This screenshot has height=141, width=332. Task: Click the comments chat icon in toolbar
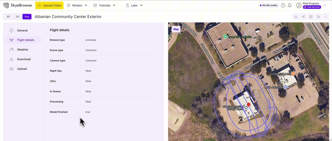pos(318,17)
